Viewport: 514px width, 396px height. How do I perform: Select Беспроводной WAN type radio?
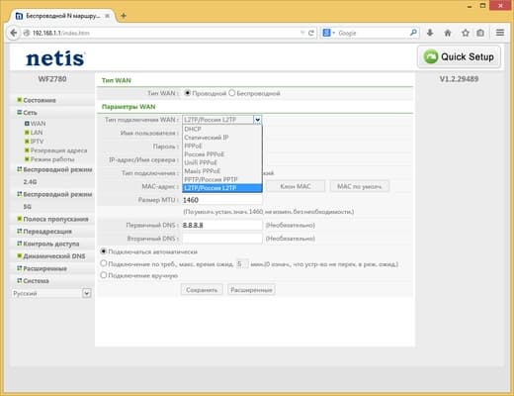(x=232, y=93)
